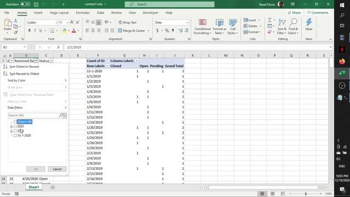Apply Underline formatting

click(x=40, y=31)
